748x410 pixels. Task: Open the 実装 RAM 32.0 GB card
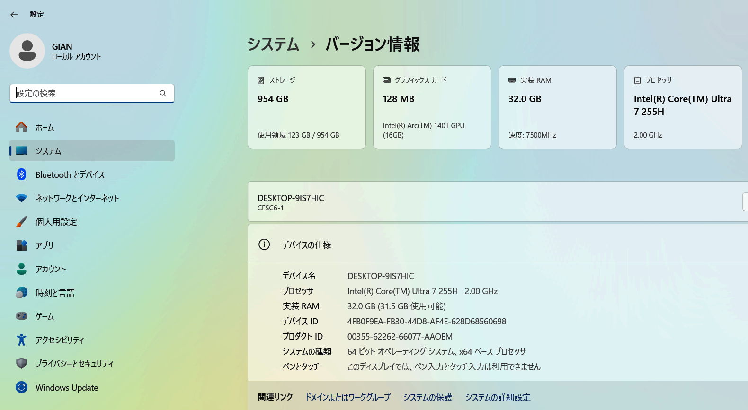pos(558,107)
